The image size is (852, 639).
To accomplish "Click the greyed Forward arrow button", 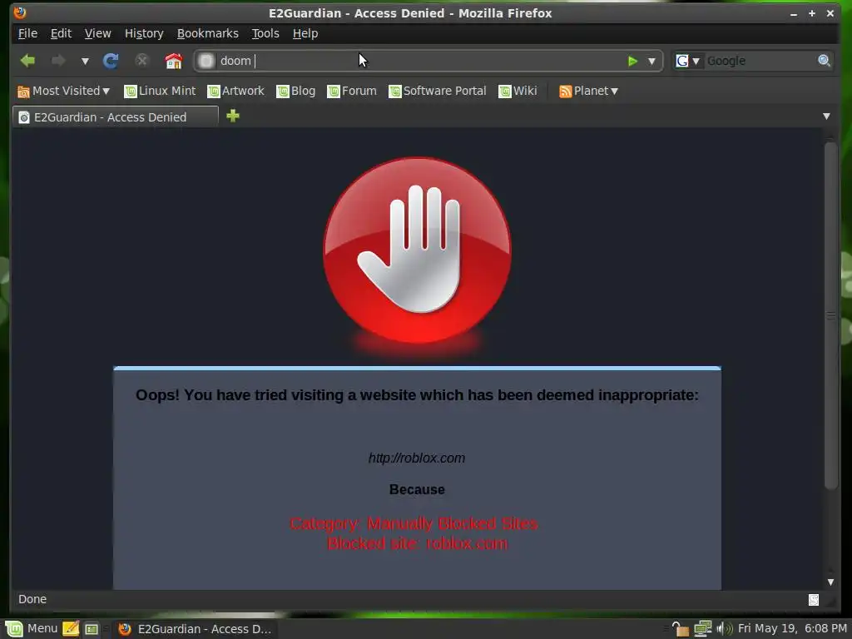I will click(x=58, y=61).
